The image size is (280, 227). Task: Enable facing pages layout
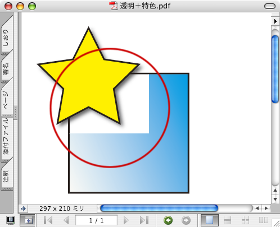(263, 220)
